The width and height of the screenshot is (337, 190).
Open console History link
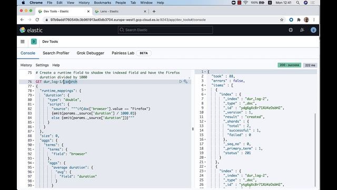tap(26, 65)
